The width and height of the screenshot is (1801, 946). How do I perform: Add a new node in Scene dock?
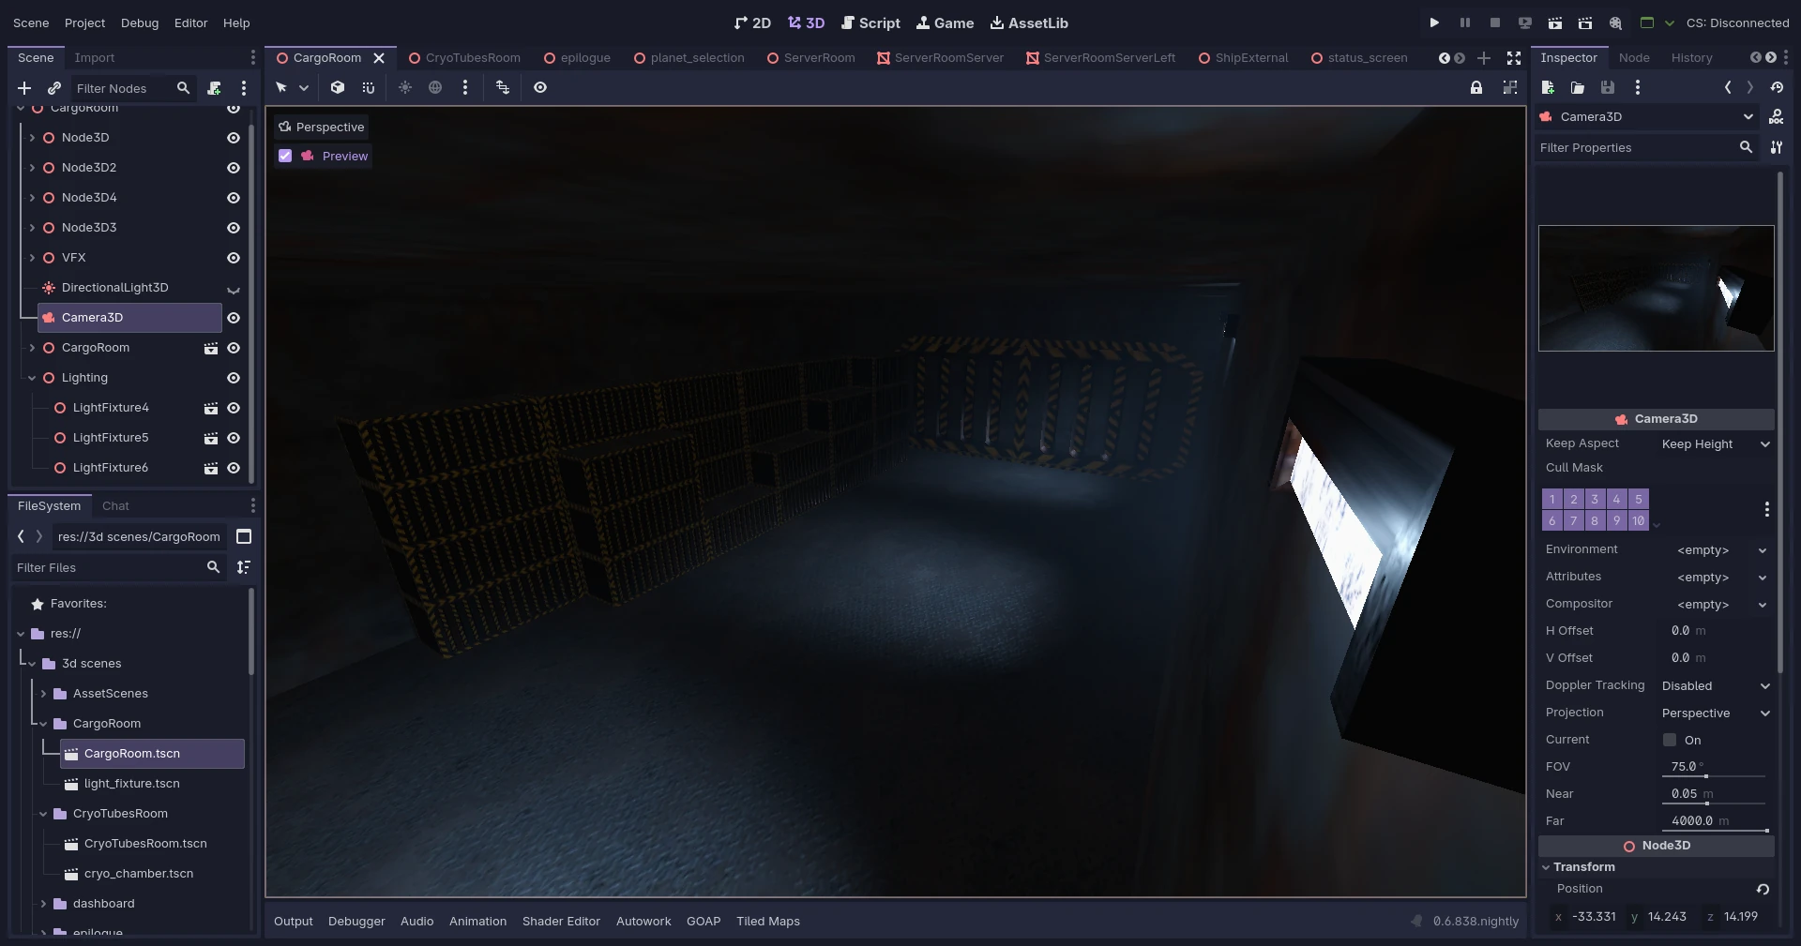(24, 88)
